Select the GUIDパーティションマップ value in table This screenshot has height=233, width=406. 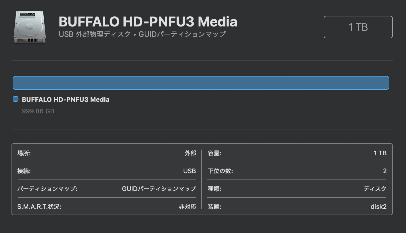159,189
